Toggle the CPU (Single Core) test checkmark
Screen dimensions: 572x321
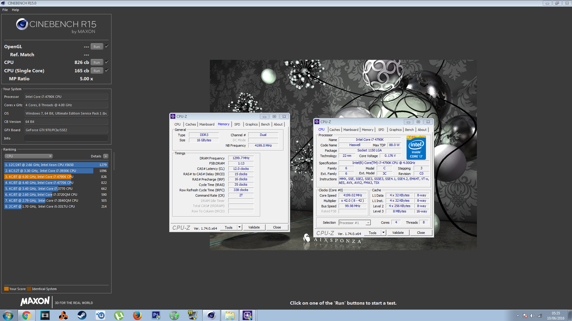point(107,71)
